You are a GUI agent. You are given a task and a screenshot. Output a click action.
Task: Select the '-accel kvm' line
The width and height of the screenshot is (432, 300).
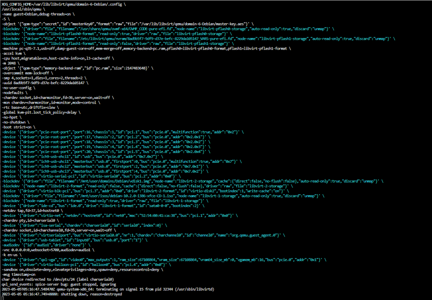(13, 54)
